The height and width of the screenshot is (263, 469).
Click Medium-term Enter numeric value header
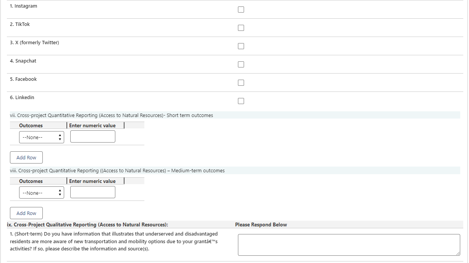[92, 181]
